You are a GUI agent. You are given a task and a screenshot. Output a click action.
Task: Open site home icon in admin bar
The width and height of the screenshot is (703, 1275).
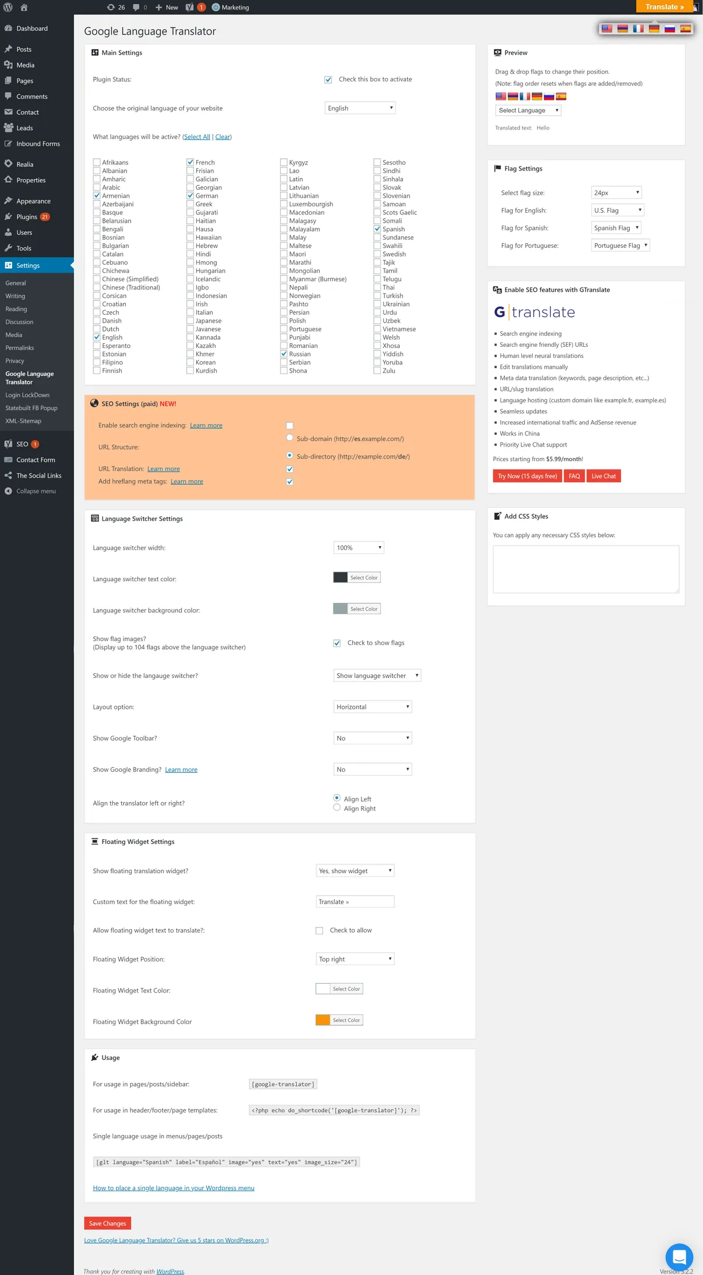pos(24,7)
